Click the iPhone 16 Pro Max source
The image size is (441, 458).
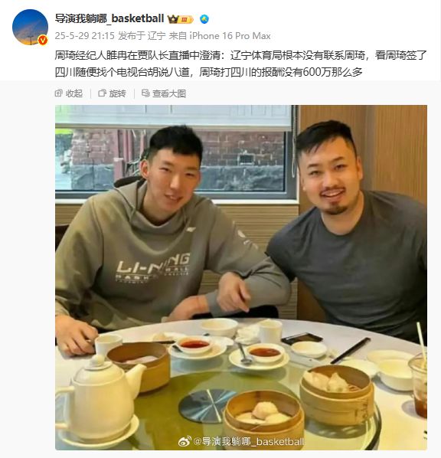[x=230, y=36]
